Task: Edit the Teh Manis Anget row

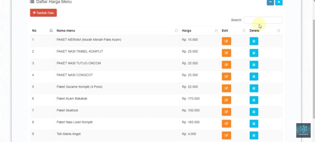Action: tap(226, 135)
